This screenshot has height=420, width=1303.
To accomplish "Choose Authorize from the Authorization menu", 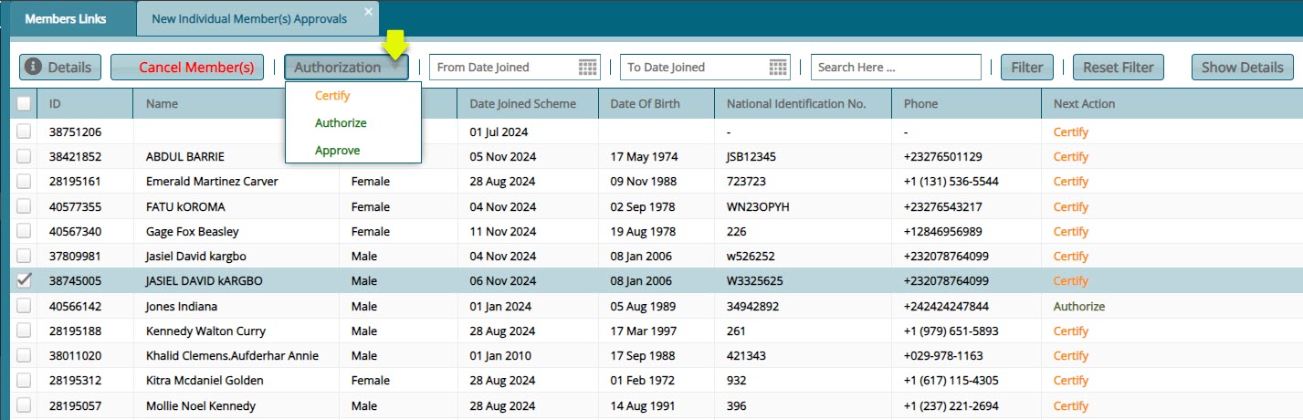I will pyautogui.click(x=341, y=122).
